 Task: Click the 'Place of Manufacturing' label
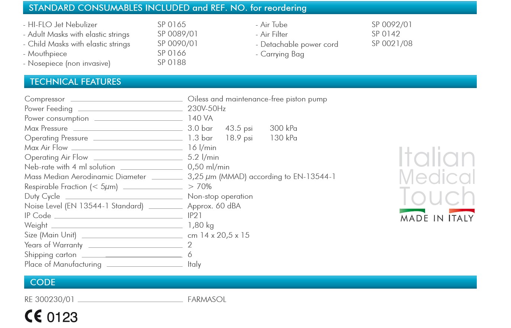click(x=63, y=264)
